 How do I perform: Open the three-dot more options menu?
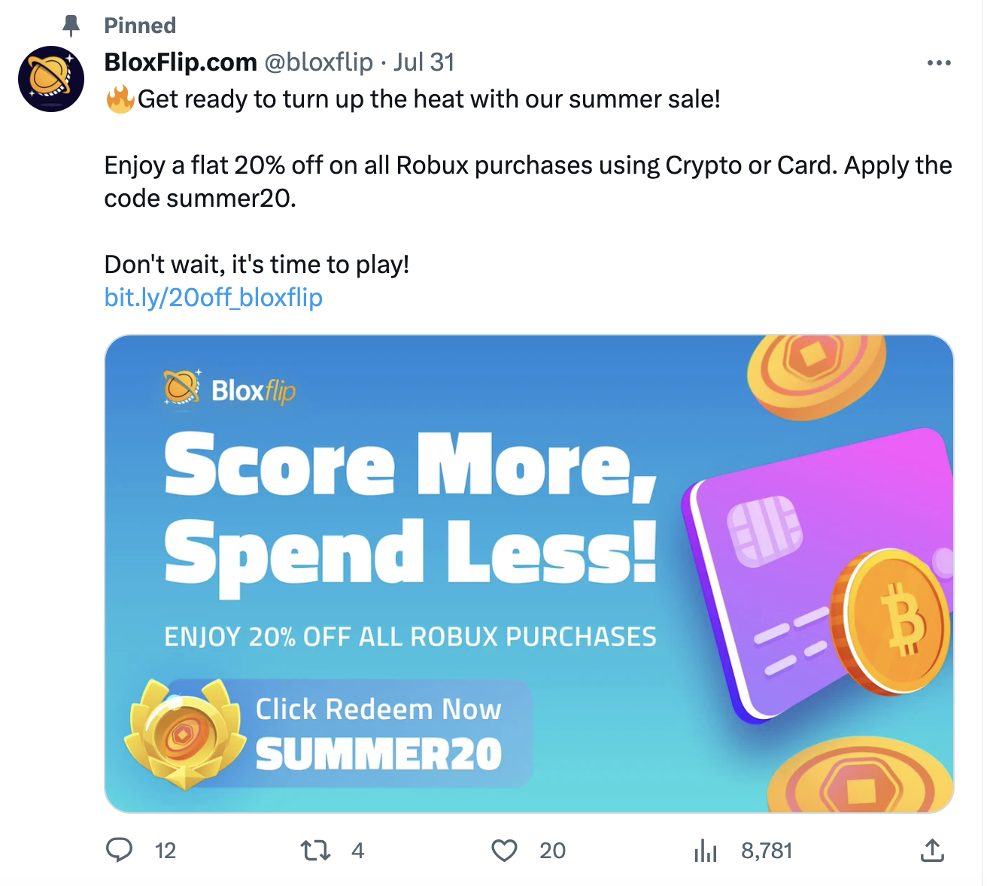pyautogui.click(x=938, y=63)
